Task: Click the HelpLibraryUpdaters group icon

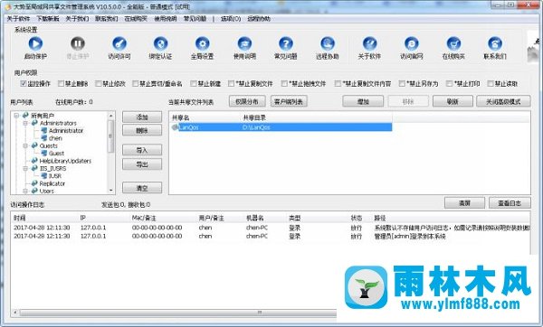Action: [x=34, y=161]
